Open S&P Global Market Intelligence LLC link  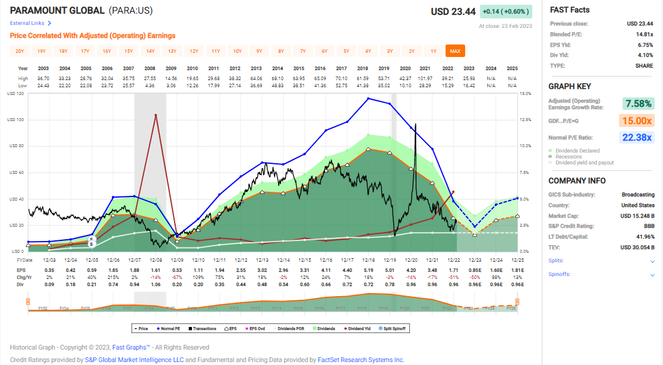tap(134, 360)
